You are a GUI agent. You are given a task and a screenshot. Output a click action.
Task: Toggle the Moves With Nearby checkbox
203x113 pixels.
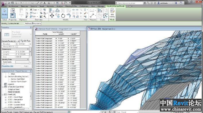(17, 47)
